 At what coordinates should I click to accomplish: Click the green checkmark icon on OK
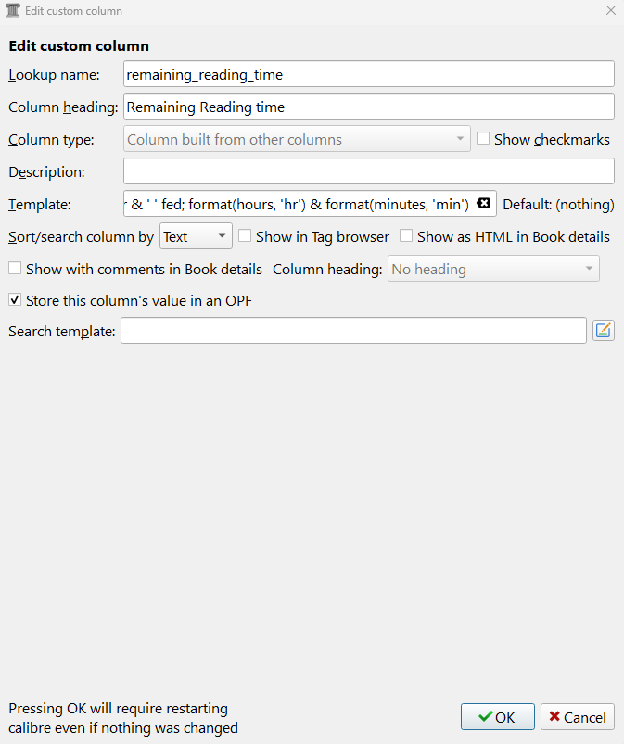click(x=485, y=717)
